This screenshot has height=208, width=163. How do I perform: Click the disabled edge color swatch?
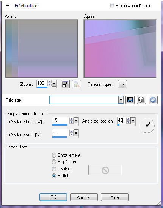click(105, 170)
